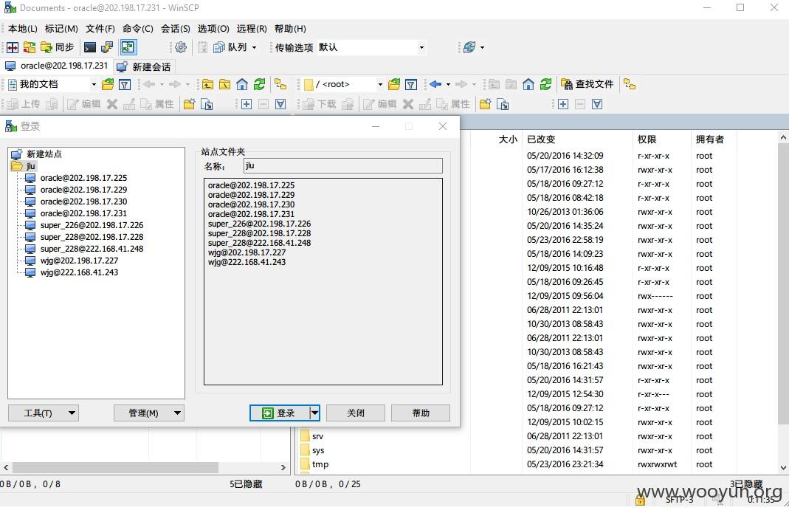789x513 pixels.
Task: Open in PuTTY icon
Action: [x=107, y=47]
